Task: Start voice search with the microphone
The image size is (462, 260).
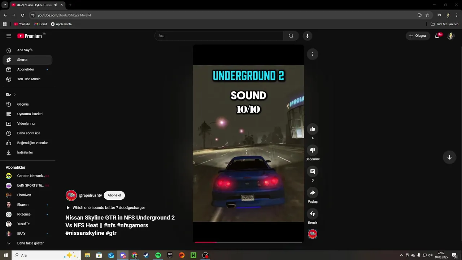Action: (x=308, y=36)
